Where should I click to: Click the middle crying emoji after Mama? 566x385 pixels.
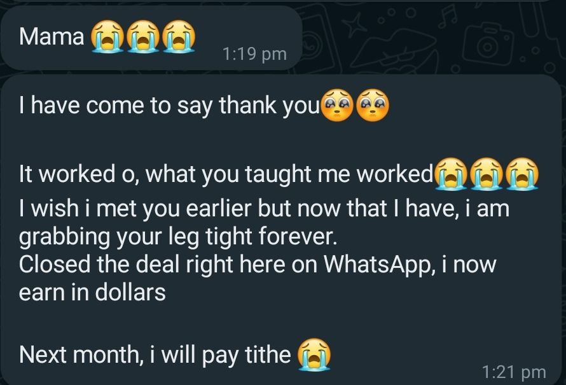(x=143, y=37)
